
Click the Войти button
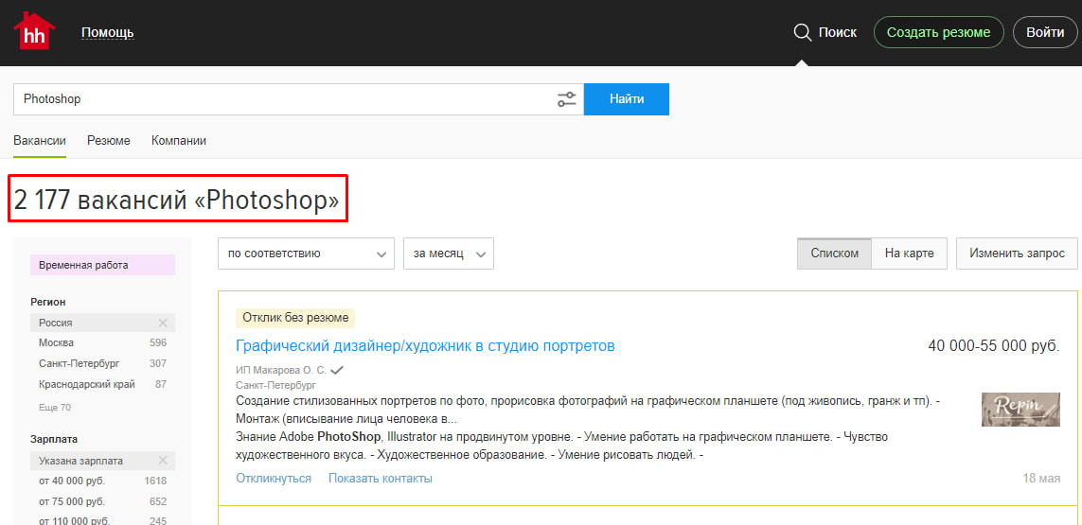[1045, 32]
